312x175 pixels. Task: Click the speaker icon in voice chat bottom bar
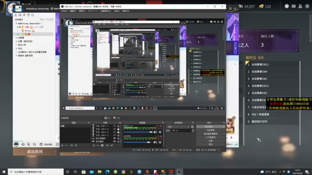tap(23, 144)
